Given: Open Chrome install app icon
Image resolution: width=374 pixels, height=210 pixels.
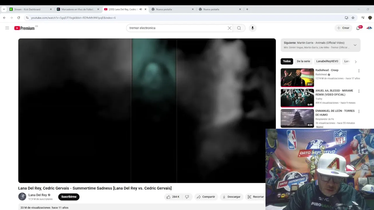Looking at the screenshot, I should pos(347,18).
